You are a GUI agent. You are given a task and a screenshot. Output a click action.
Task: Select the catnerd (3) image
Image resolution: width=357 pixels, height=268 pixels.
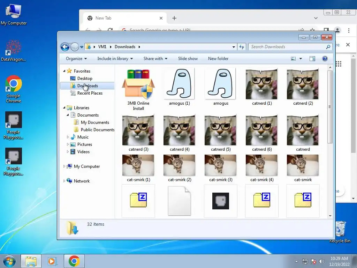(x=138, y=133)
